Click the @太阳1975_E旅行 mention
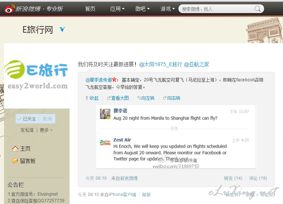Image resolution: width=283 pixels, height=204 pixels. click(x=161, y=64)
